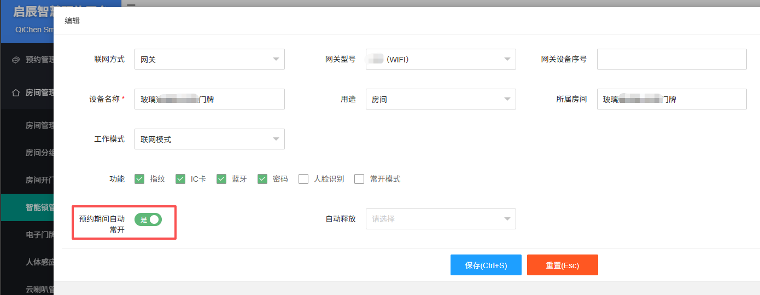Click the 预约管理 sidebar icon
The height and width of the screenshot is (295, 760).
[x=16, y=60]
